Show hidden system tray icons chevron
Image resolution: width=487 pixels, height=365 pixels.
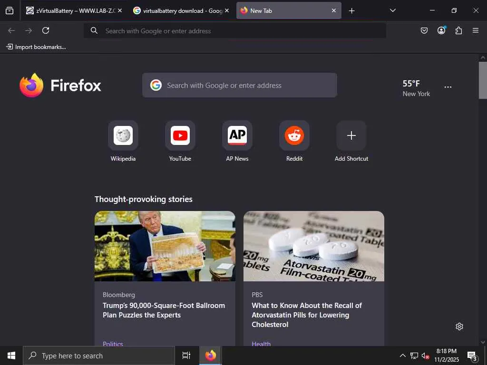(x=402, y=355)
